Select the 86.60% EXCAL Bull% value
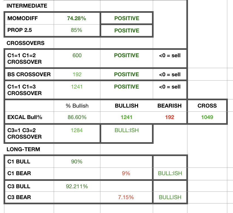This screenshot has width=233, height=213. [x=77, y=117]
